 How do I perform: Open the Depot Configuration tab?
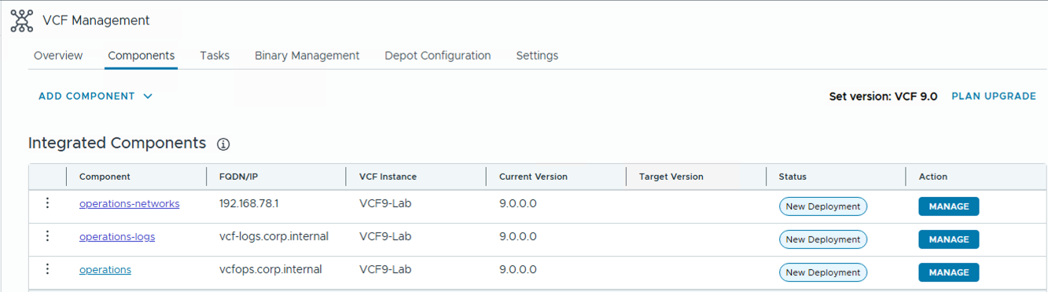(438, 56)
